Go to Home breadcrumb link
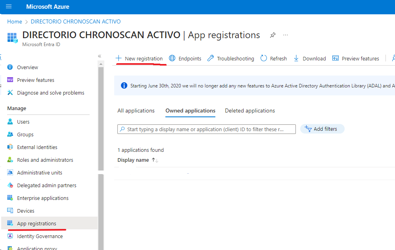 tap(15, 22)
